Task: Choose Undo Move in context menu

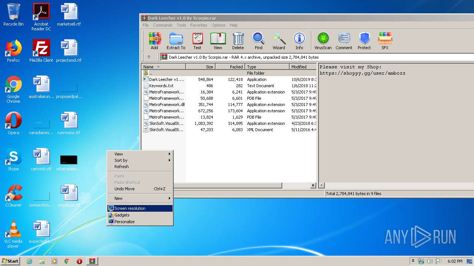Action: (140, 189)
